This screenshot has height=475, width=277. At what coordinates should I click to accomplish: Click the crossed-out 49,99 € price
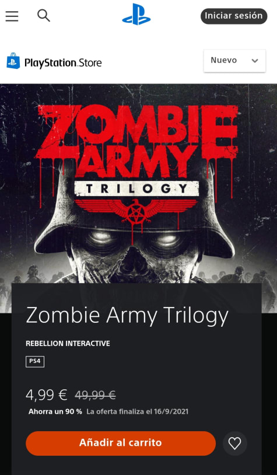tap(95, 395)
